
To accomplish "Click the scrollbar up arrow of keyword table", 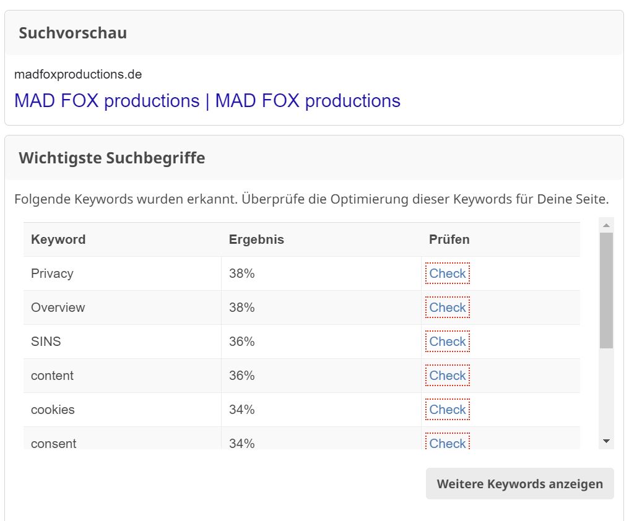I will tap(607, 225).
